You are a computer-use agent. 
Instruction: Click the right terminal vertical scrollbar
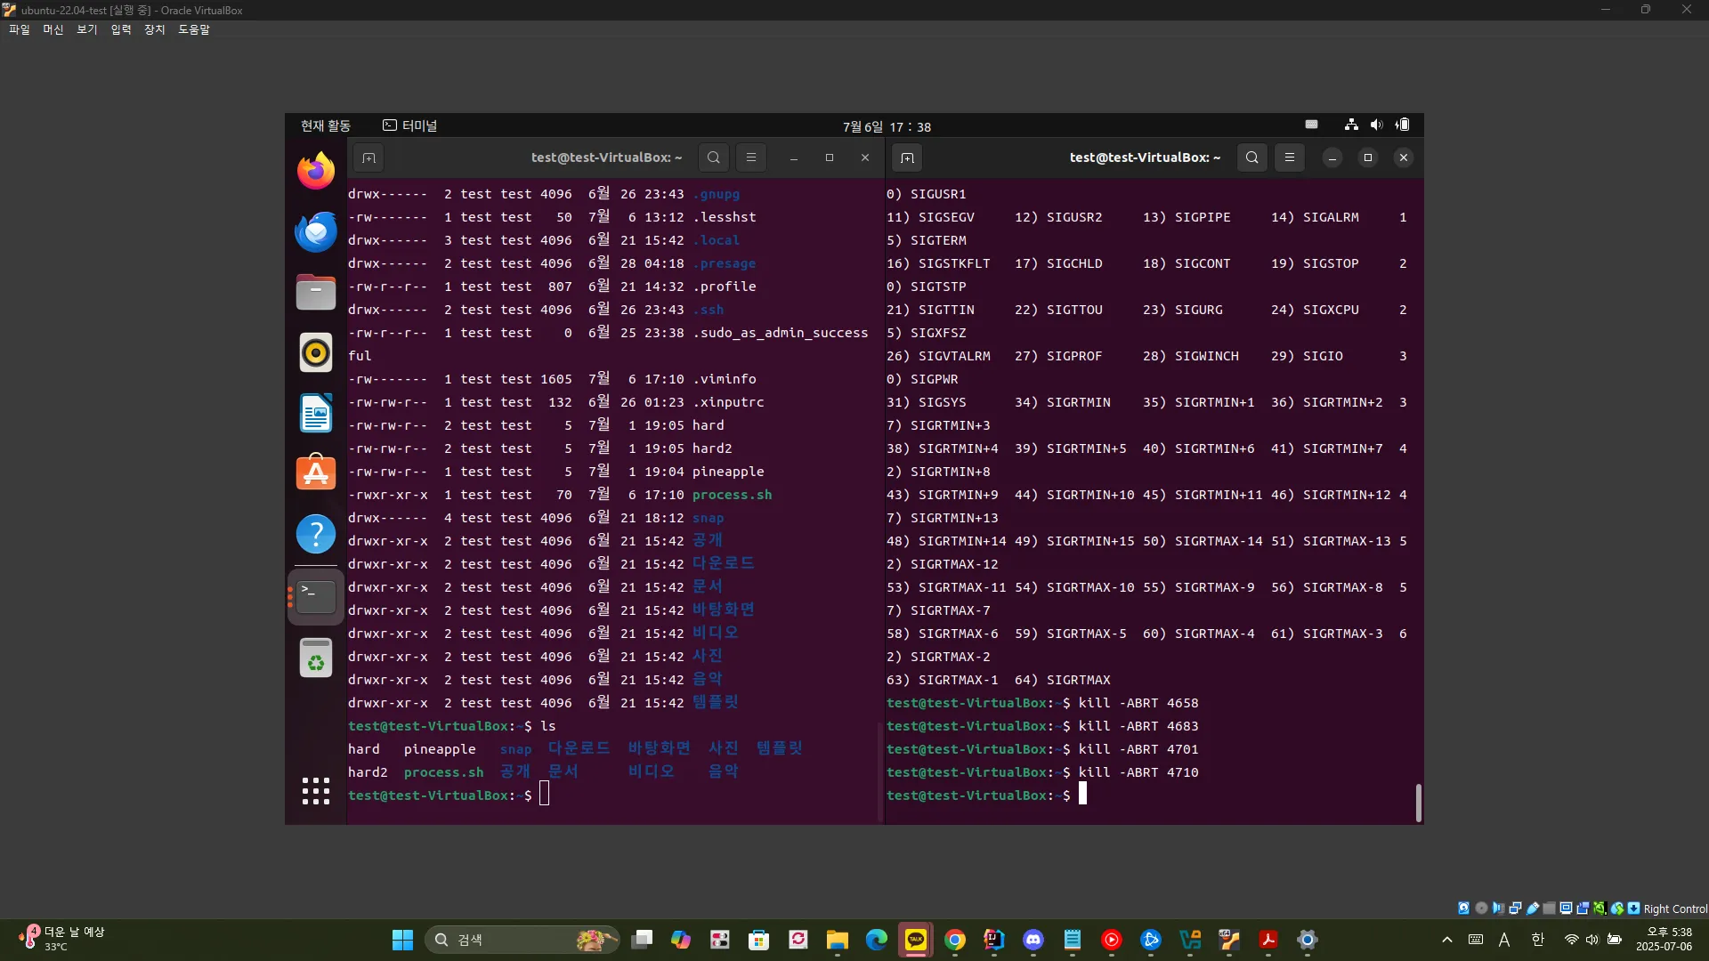pyautogui.click(x=1418, y=803)
